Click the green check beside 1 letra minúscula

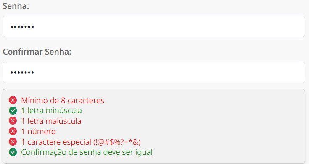tap(13, 110)
